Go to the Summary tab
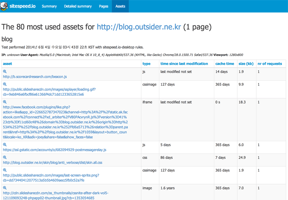The height and width of the screenshot is (200, 288). click(49, 6)
